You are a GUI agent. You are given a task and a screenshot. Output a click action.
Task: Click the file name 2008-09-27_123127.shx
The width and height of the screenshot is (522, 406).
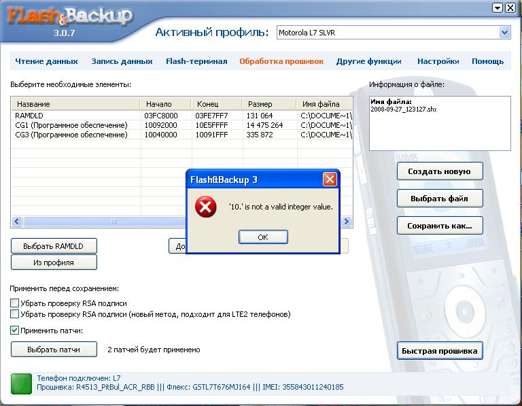click(404, 109)
